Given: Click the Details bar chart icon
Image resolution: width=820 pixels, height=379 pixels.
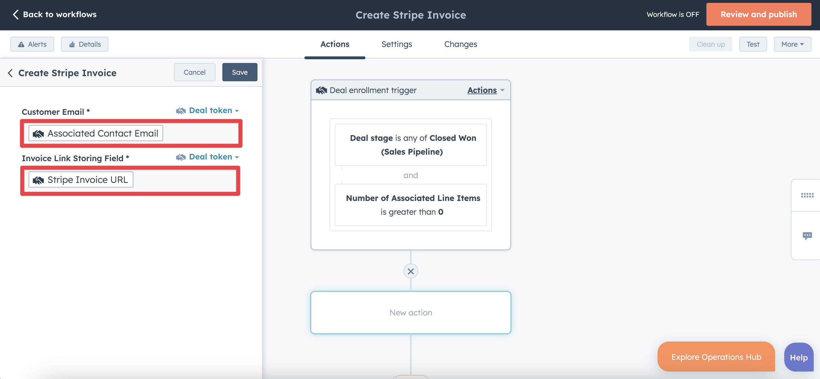Looking at the screenshot, I should point(72,44).
